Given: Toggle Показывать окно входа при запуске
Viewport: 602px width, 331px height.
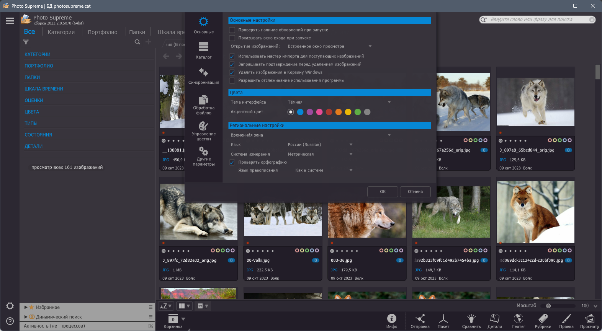Looking at the screenshot, I should click(232, 38).
